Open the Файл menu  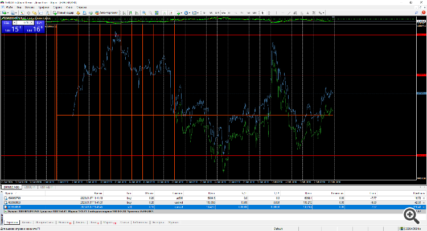9,7
